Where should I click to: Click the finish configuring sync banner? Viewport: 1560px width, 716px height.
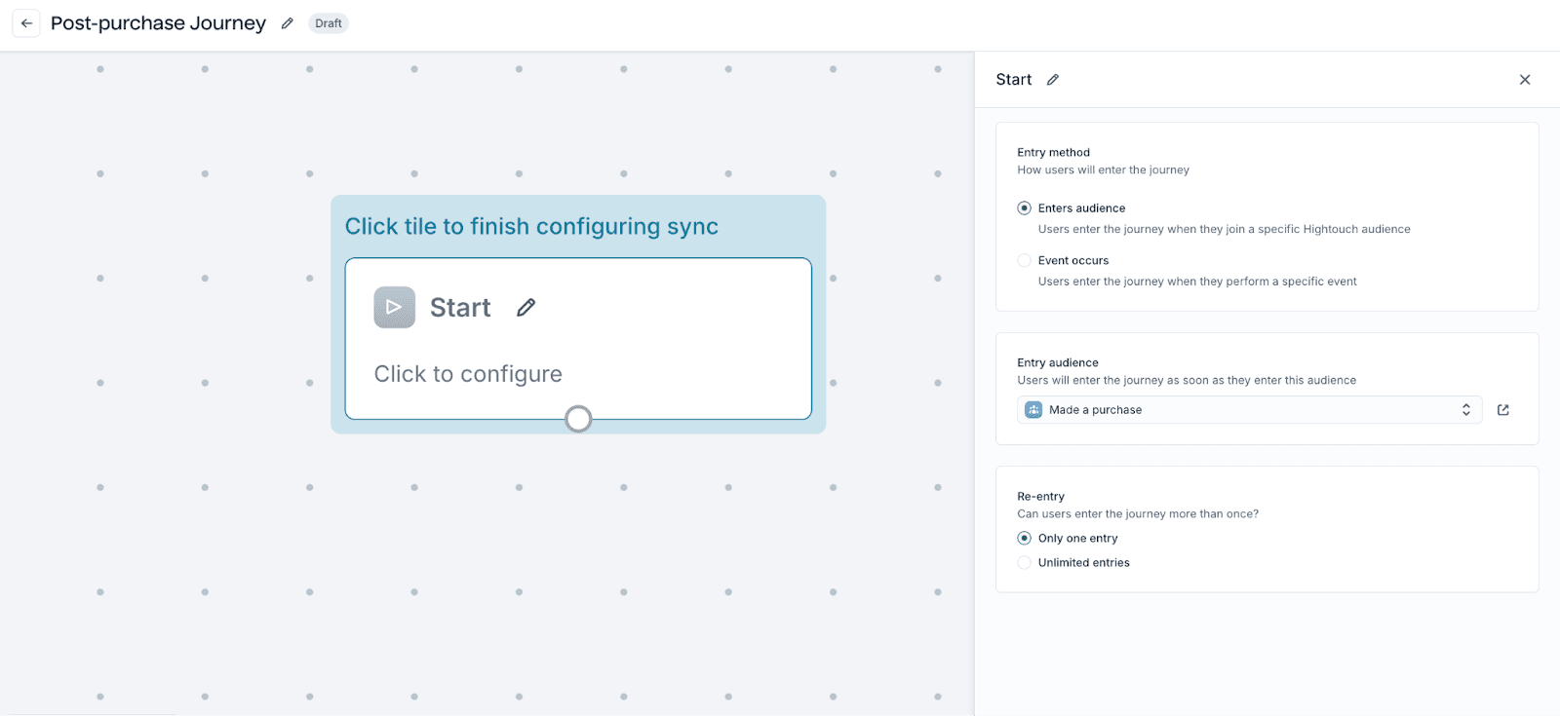coord(531,227)
